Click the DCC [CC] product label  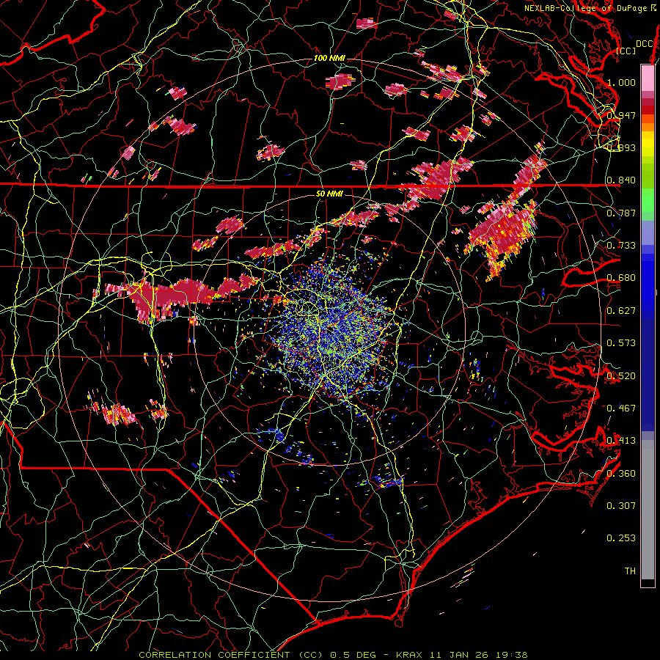[635, 47]
